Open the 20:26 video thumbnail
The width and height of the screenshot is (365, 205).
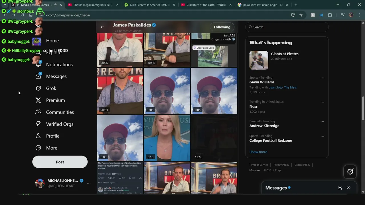120,50
